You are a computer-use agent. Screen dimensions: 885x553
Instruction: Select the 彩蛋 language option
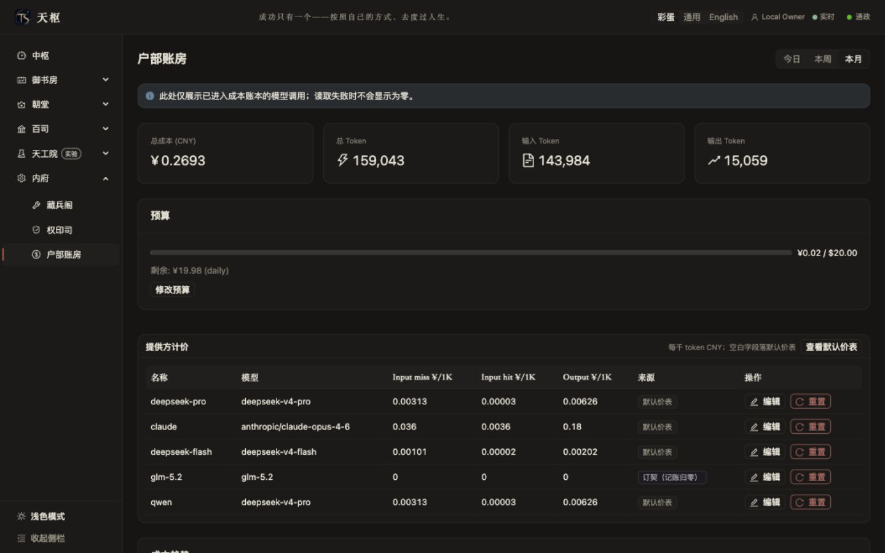click(x=666, y=17)
